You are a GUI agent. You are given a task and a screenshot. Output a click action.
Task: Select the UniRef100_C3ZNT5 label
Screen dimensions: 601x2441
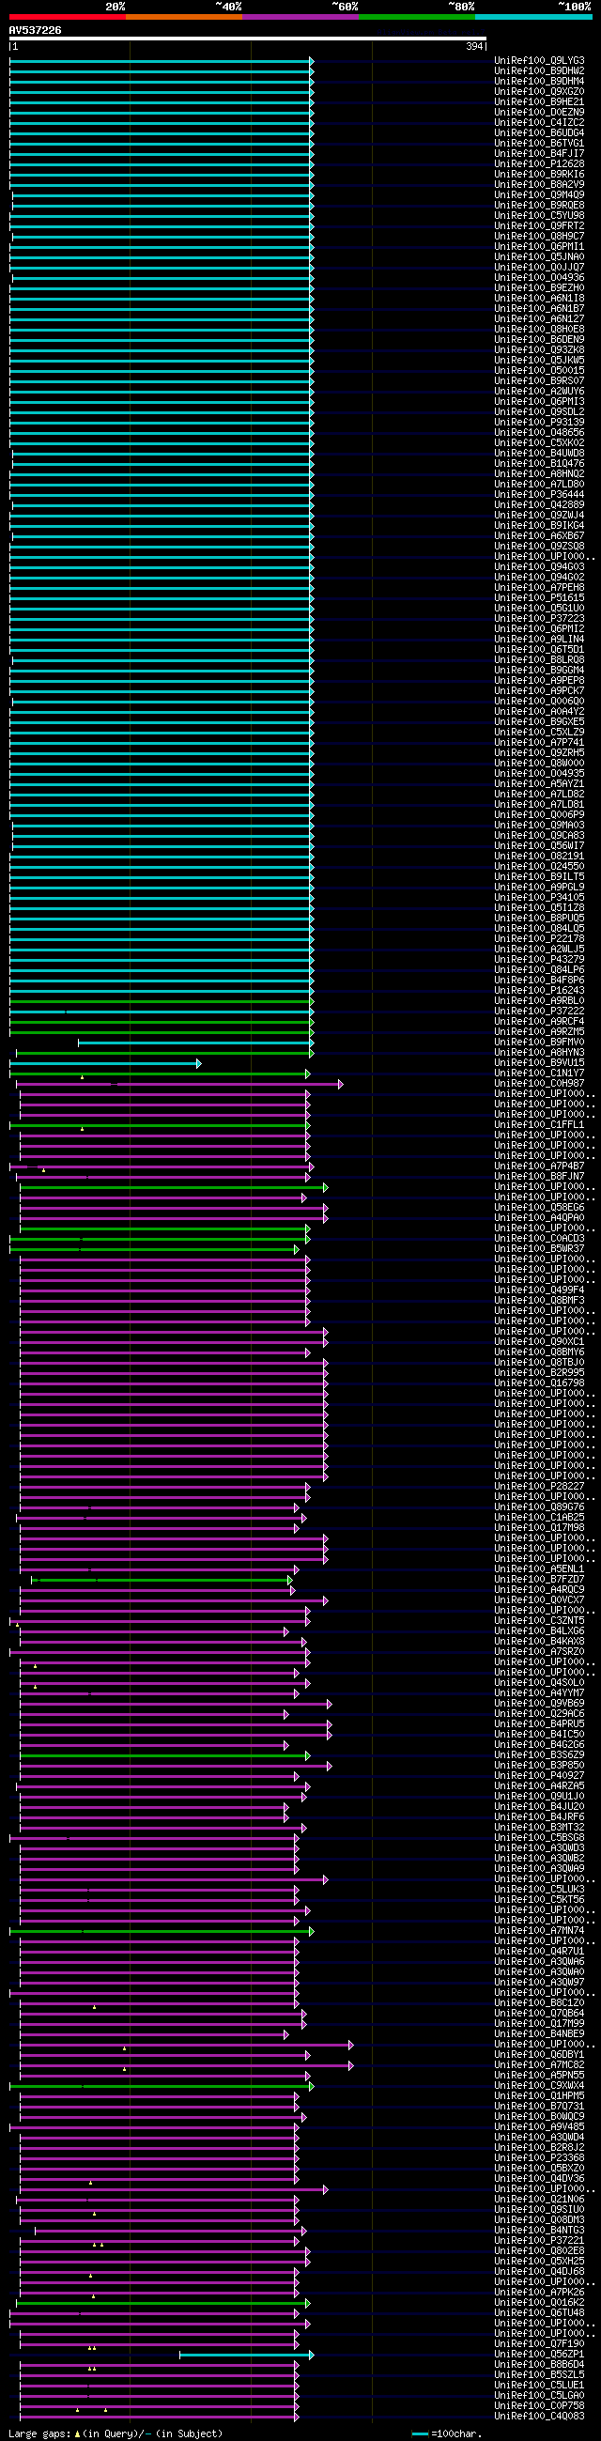[539, 1621]
